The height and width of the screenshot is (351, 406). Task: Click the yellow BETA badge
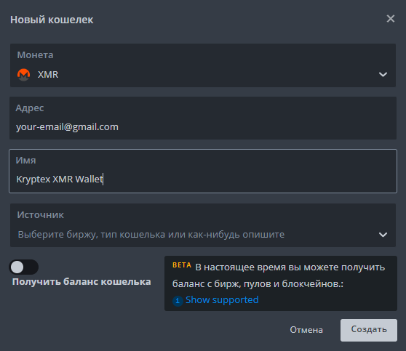tap(182, 265)
